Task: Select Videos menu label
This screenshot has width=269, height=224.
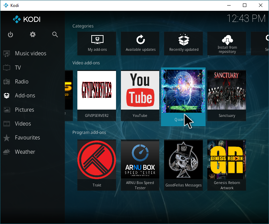Action: pos(23,123)
